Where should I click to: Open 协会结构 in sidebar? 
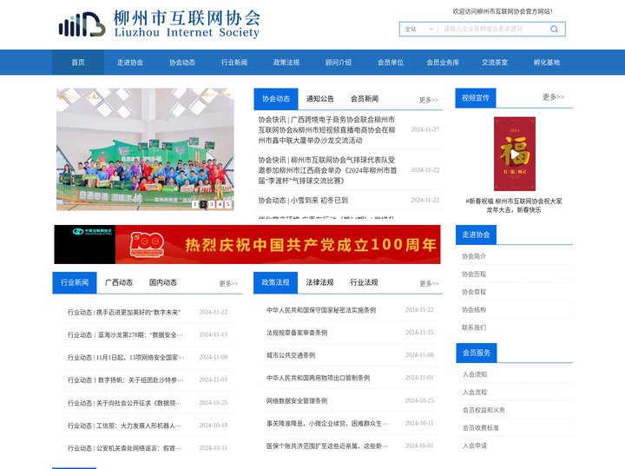click(474, 309)
